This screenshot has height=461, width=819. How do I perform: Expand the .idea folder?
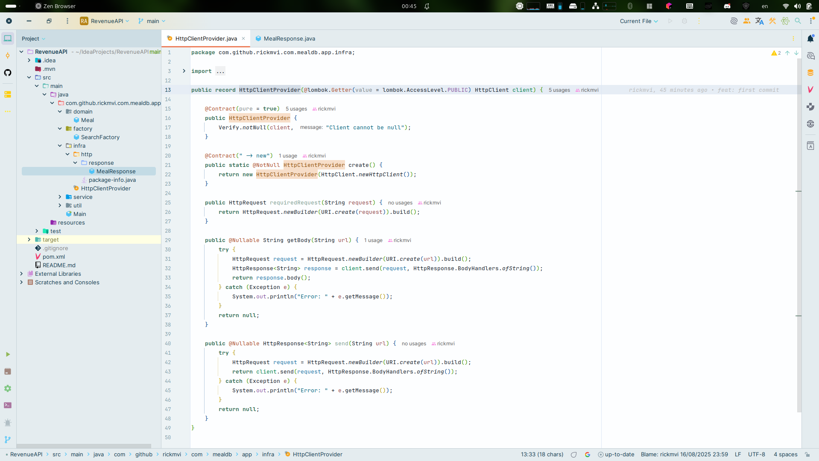pyautogui.click(x=29, y=60)
